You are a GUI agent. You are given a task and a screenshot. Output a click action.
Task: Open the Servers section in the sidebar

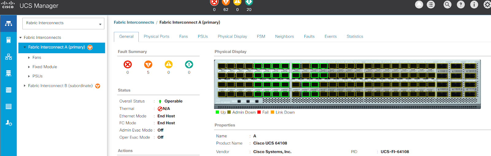(9, 40)
